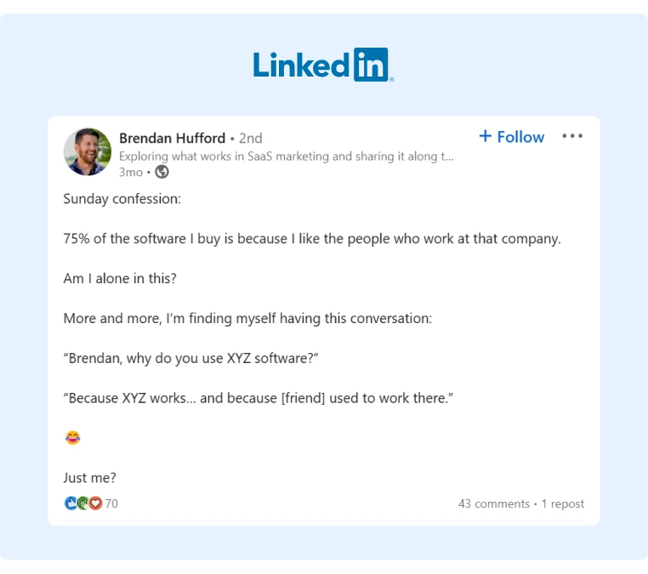This screenshot has width=648, height=574.
Task: Open the three-dot post options menu
Action: click(572, 136)
